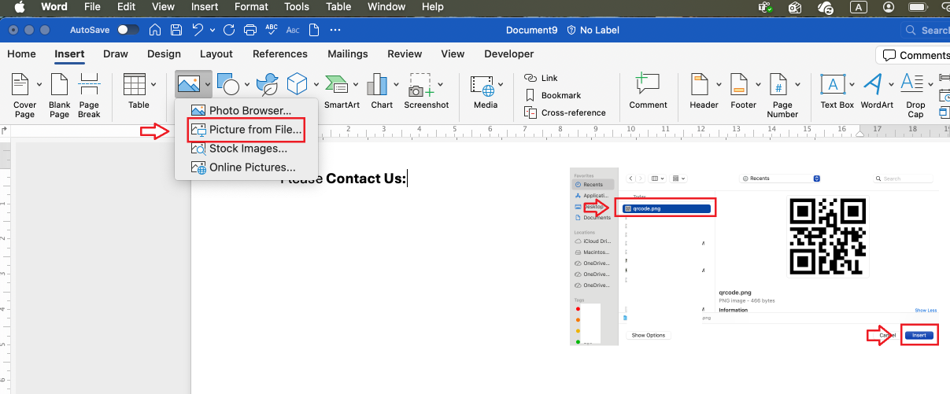The width and height of the screenshot is (950, 394).
Task: Switch to the Home tab
Action: [x=21, y=54]
